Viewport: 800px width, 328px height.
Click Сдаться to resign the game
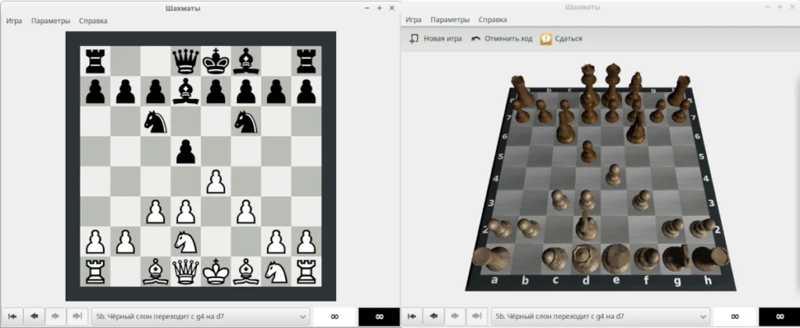click(561, 39)
